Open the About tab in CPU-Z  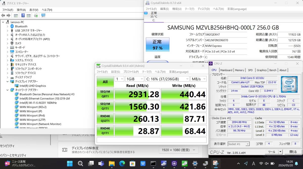coord(283,70)
